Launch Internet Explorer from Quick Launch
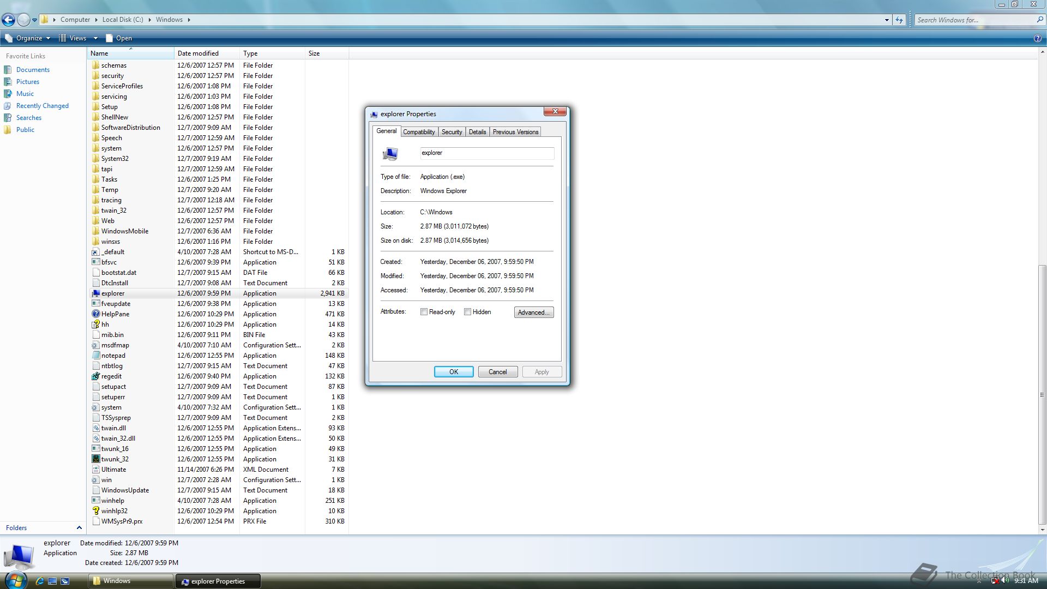The image size is (1047, 589). [x=40, y=581]
